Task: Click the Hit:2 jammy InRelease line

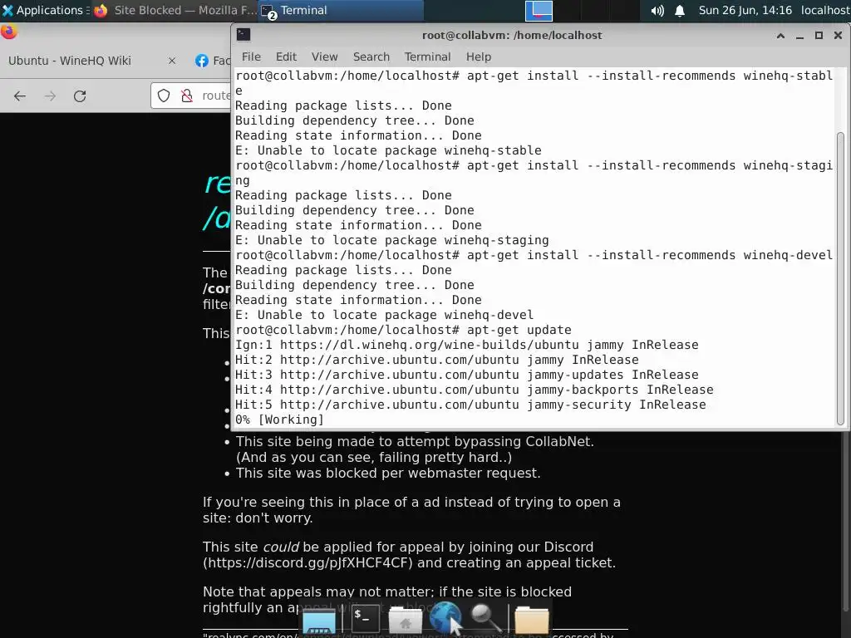Action: [437, 360]
